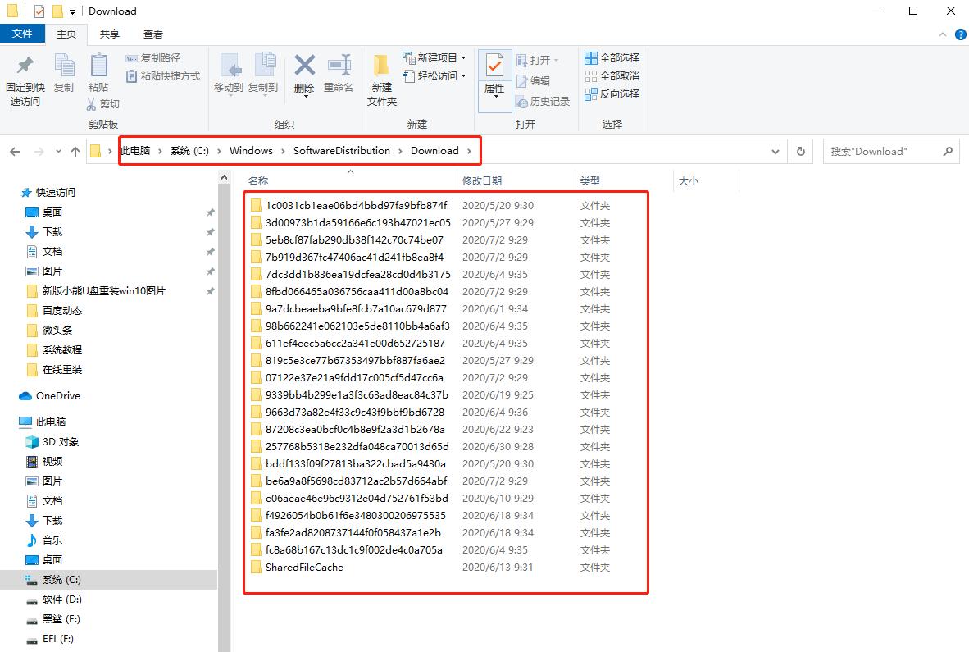
Task: Switch to the 查看 ribbon tab
Action: [x=152, y=34]
